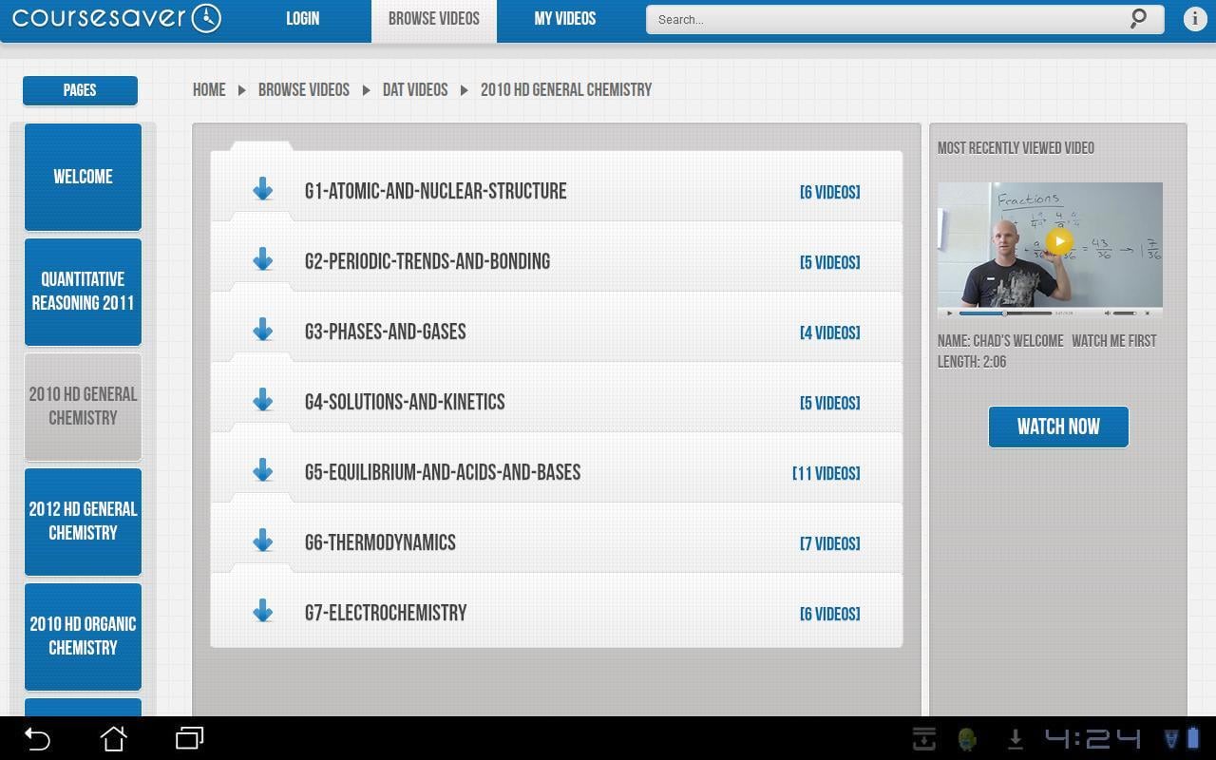This screenshot has height=760, width=1216.
Task: Play the recently viewed video thumbnail
Action: (1059, 241)
